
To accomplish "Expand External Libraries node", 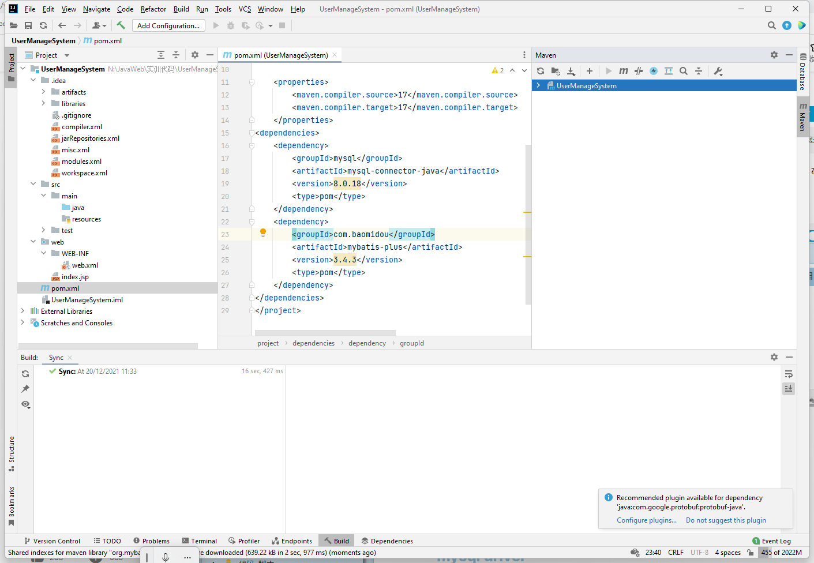I will pyautogui.click(x=22, y=311).
